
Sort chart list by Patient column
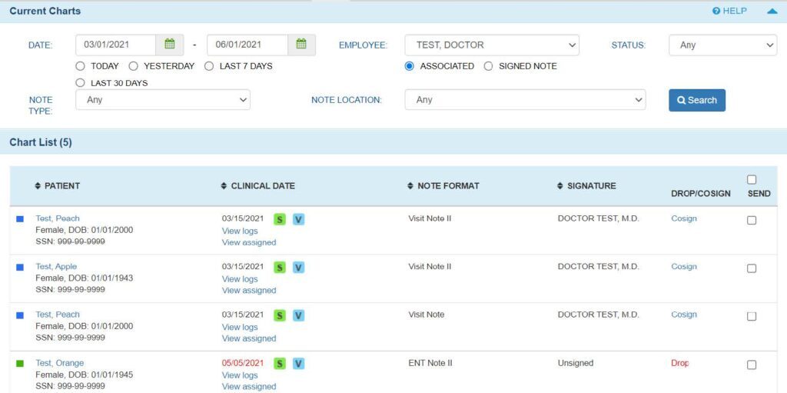click(x=58, y=186)
